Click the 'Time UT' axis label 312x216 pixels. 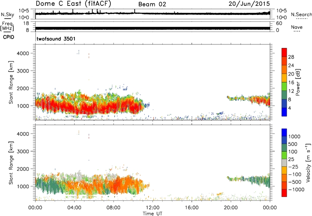coord(152,213)
